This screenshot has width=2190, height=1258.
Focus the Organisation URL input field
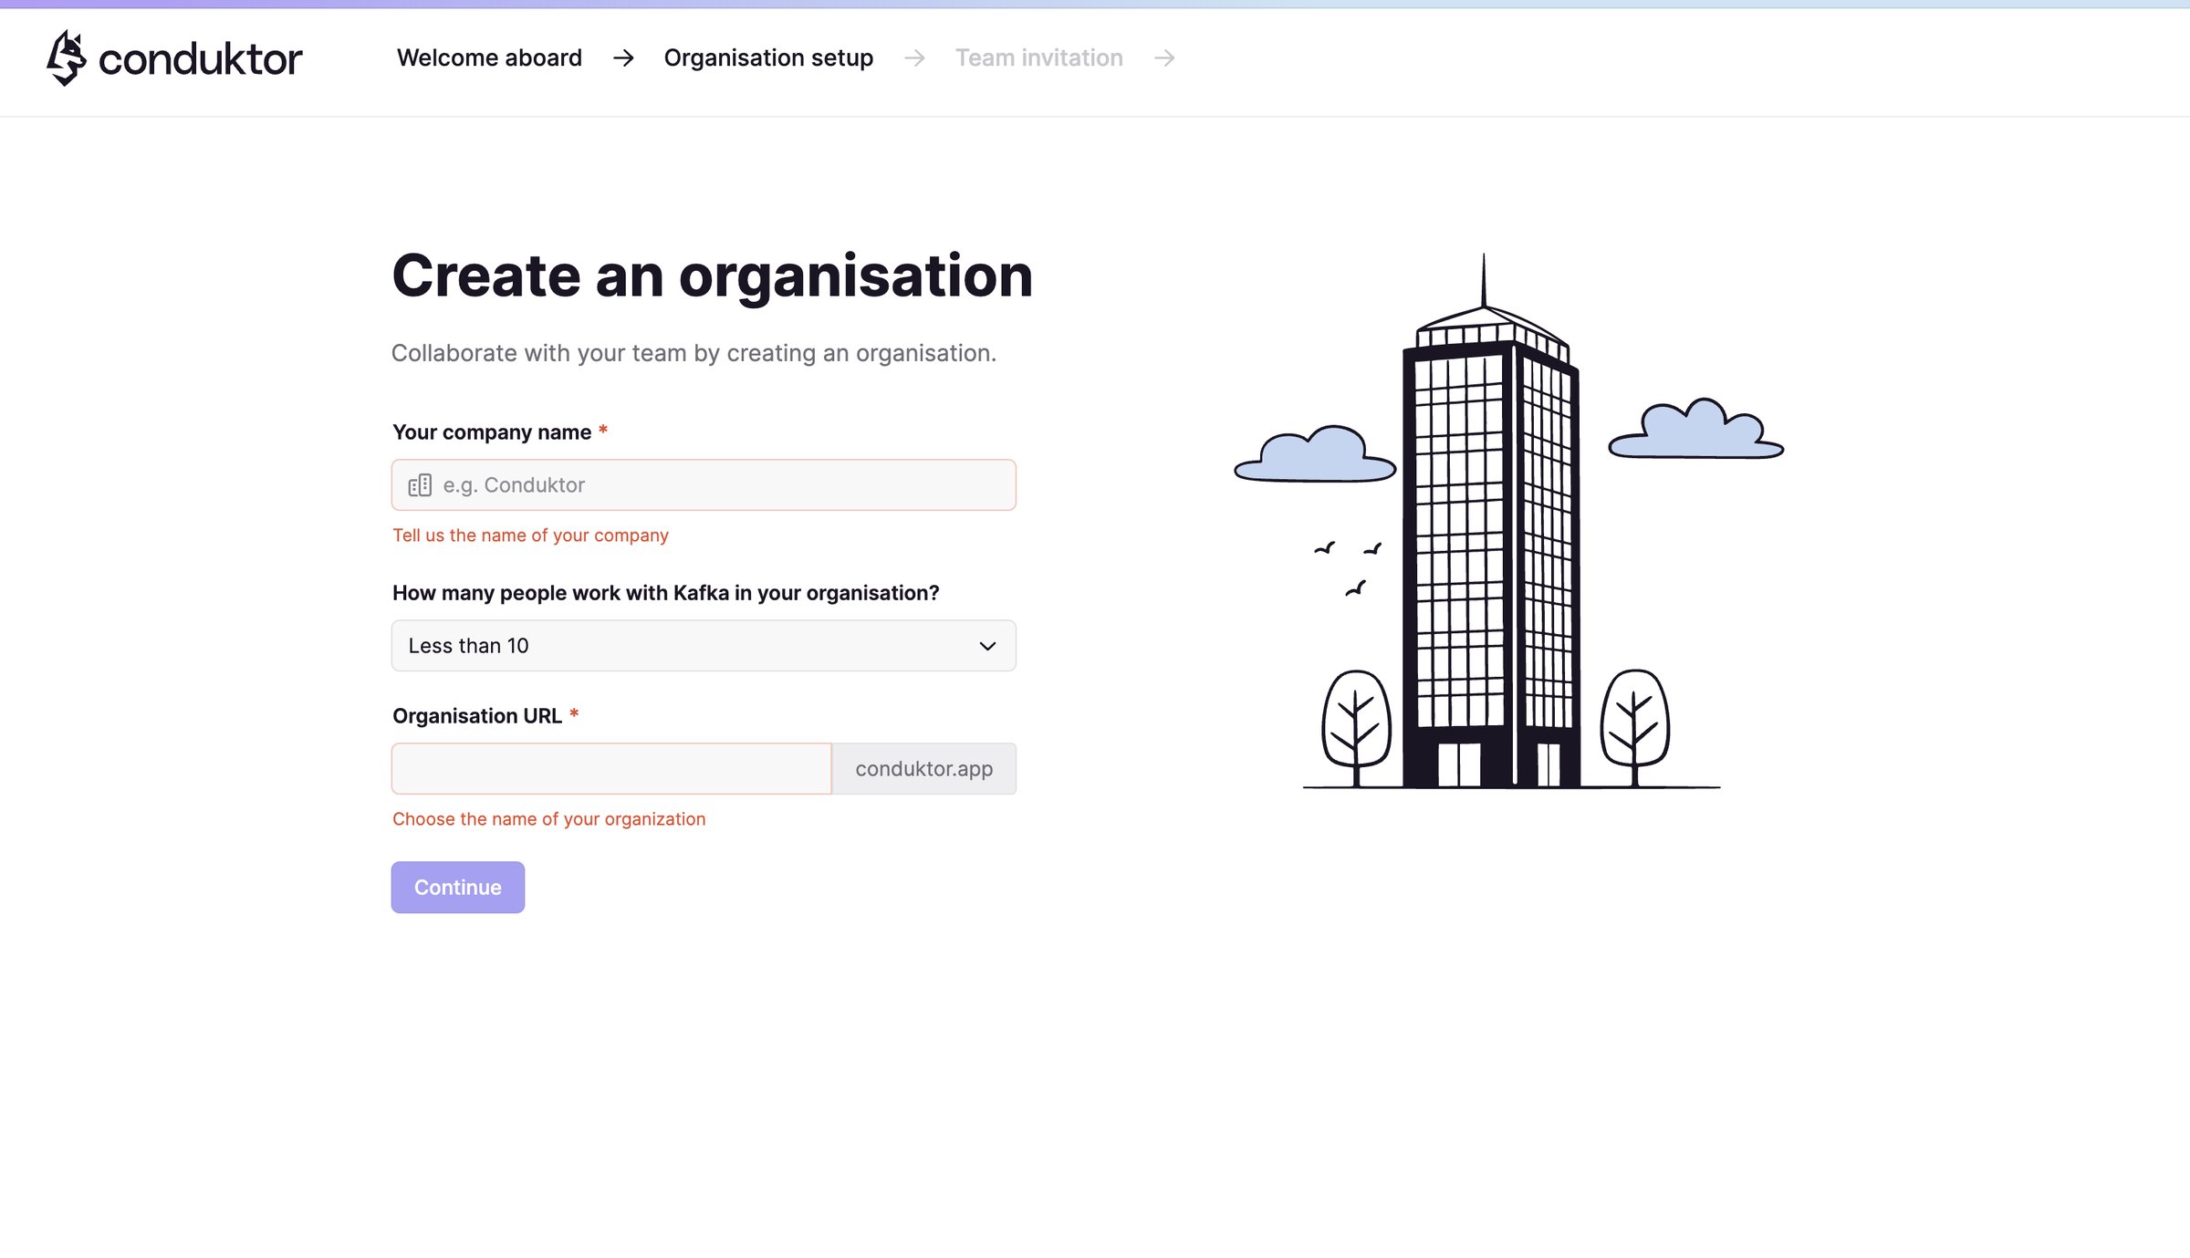point(611,768)
